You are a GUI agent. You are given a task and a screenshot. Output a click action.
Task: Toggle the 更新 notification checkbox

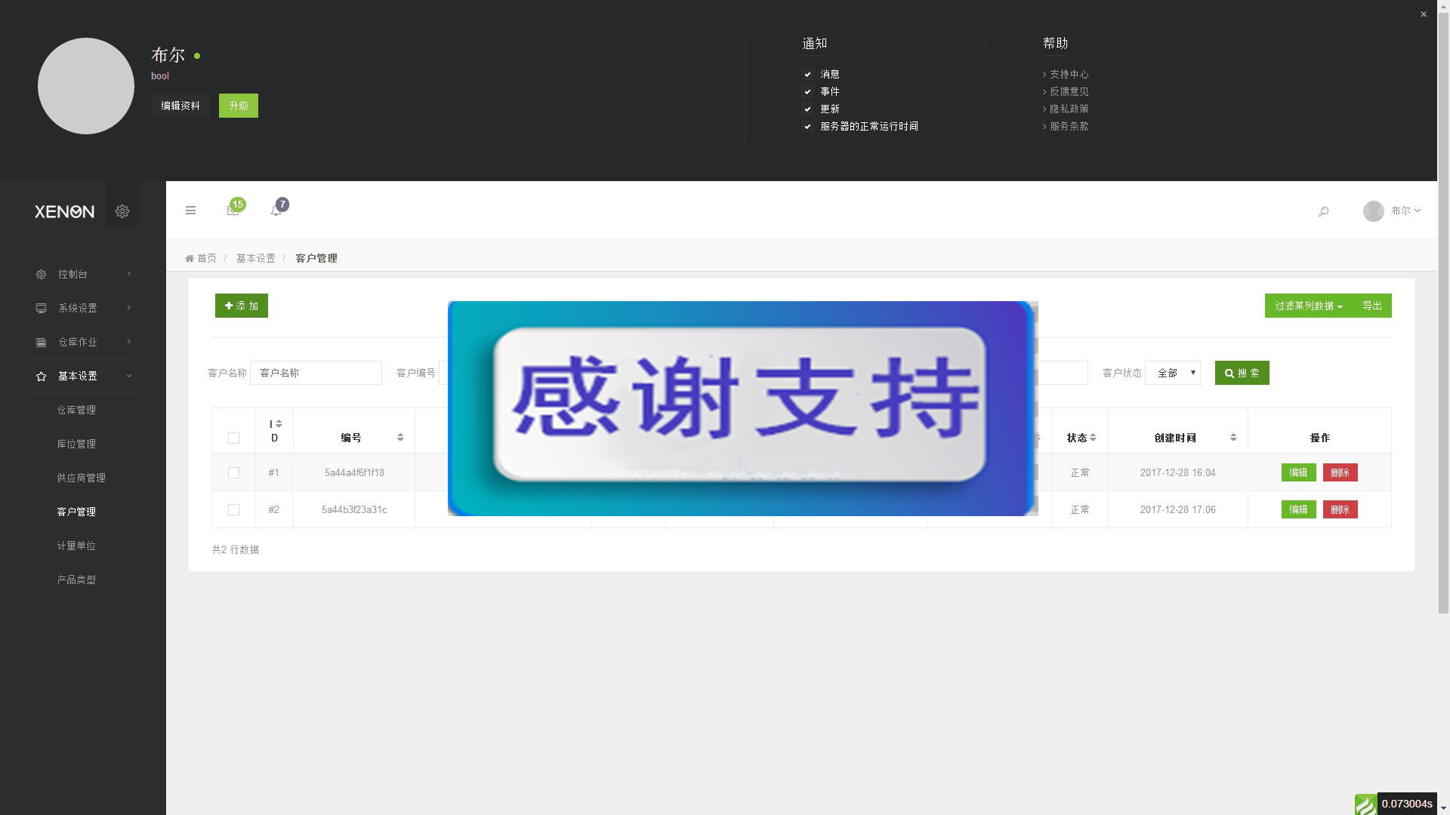tap(807, 109)
